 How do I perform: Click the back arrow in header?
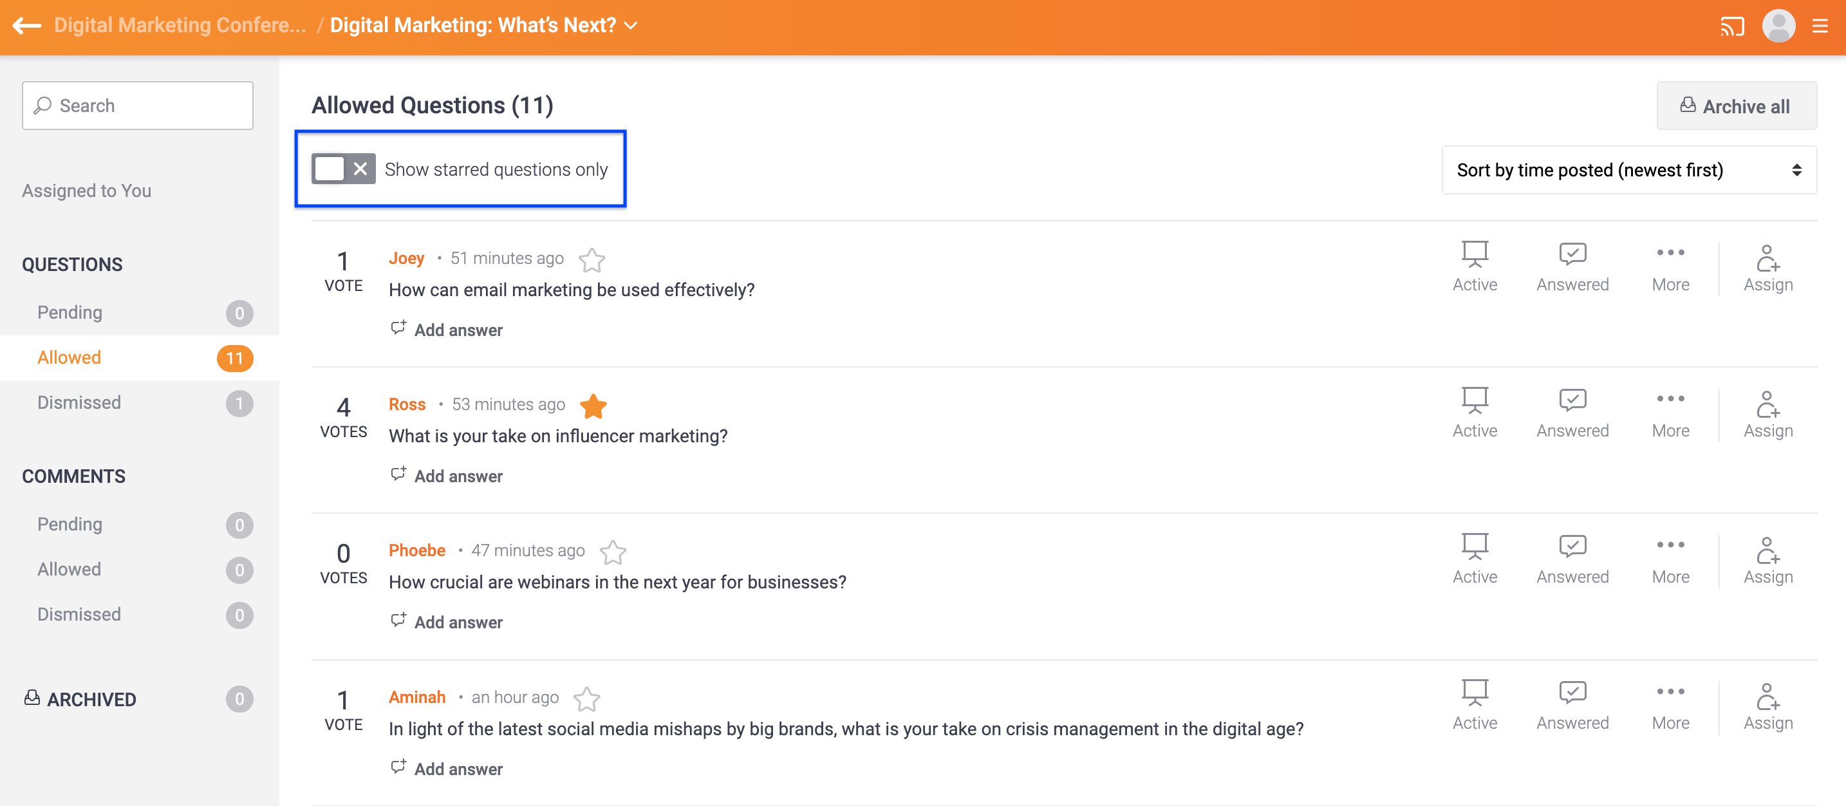point(27,26)
